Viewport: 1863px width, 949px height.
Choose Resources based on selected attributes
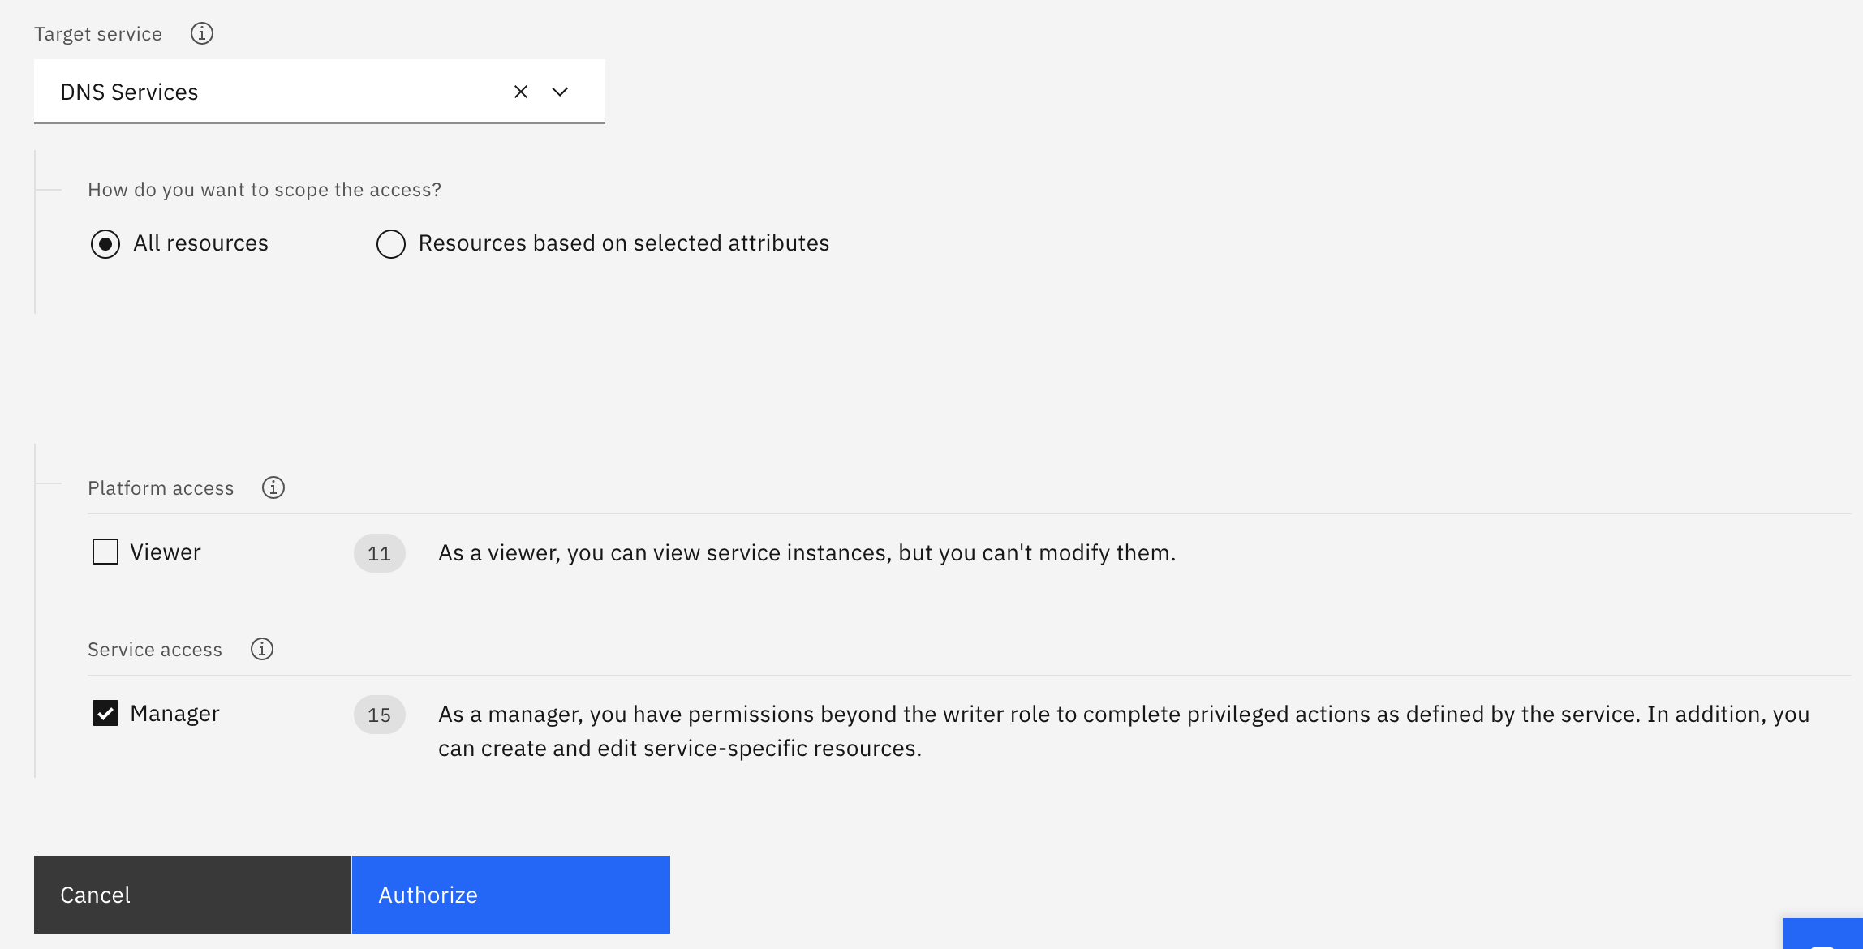391,243
